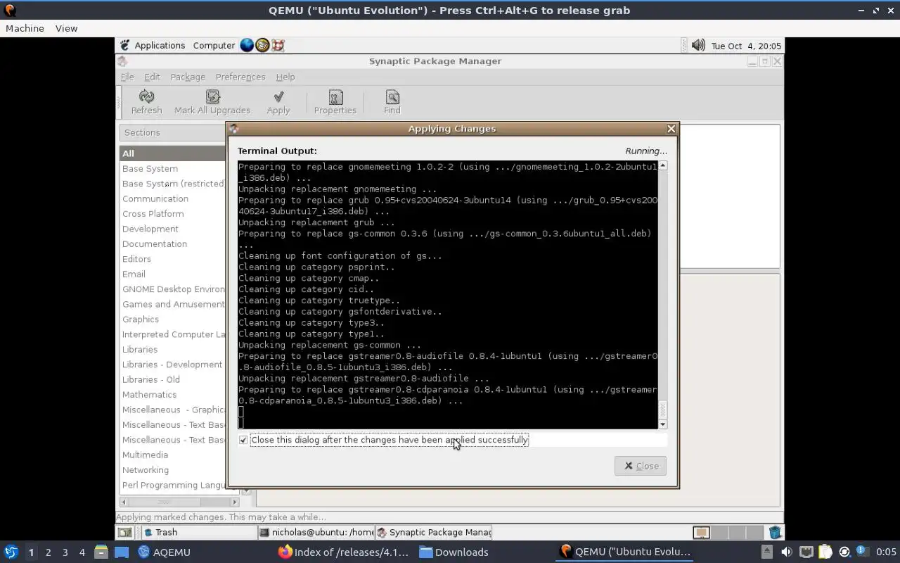This screenshot has width=900, height=563.
Task: Click the host start menu icon
Action: (x=11, y=552)
